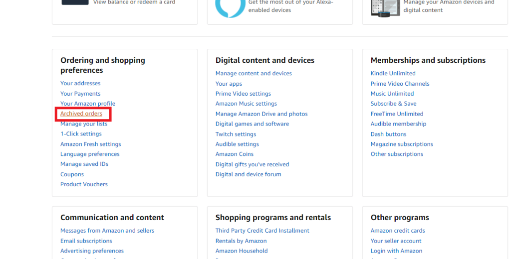This screenshot has height=259, width=511.
Task: Select Dash buttons link
Action: tap(388, 134)
